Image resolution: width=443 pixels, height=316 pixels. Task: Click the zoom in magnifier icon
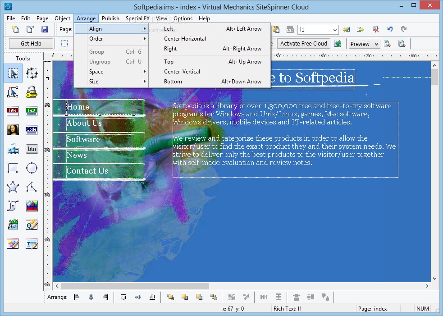click(387, 44)
